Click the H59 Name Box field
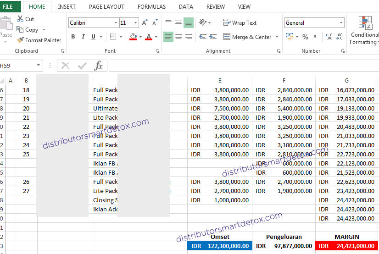Screen dimensions: 379x254 17,66
